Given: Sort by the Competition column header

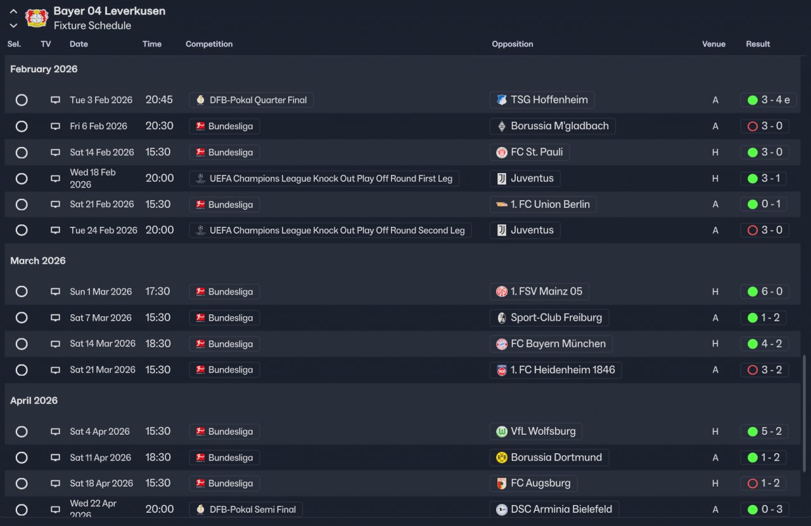Looking at the screenshot, I should click(x=209, y=44).
